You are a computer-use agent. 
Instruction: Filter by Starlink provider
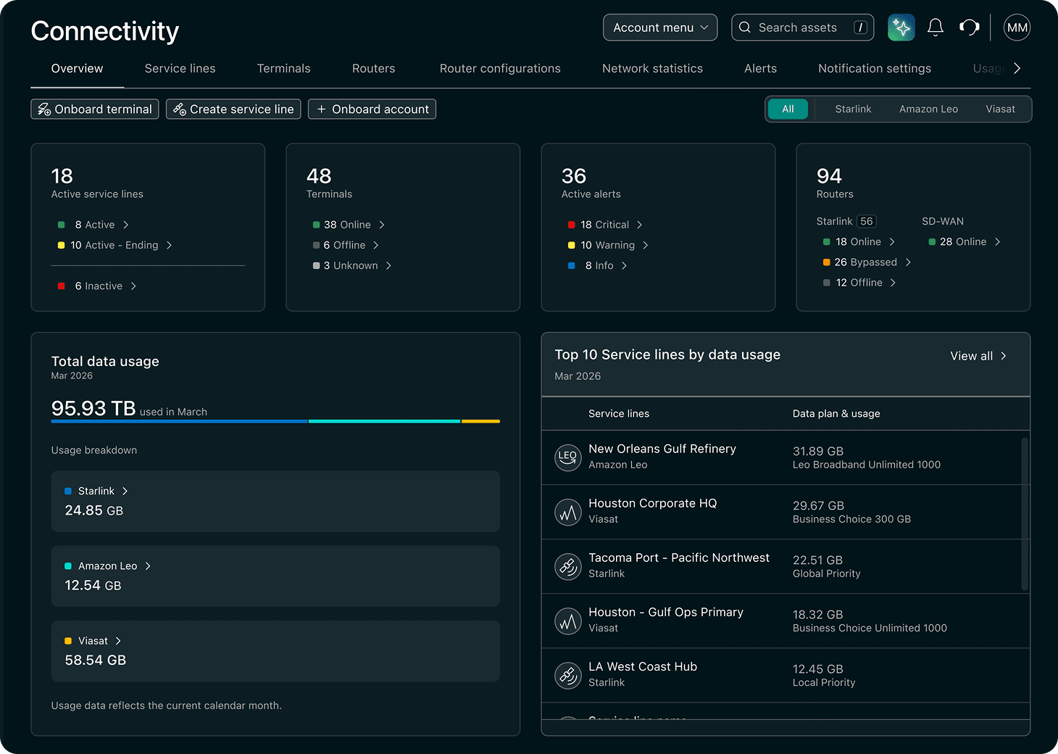click(853, 109)
